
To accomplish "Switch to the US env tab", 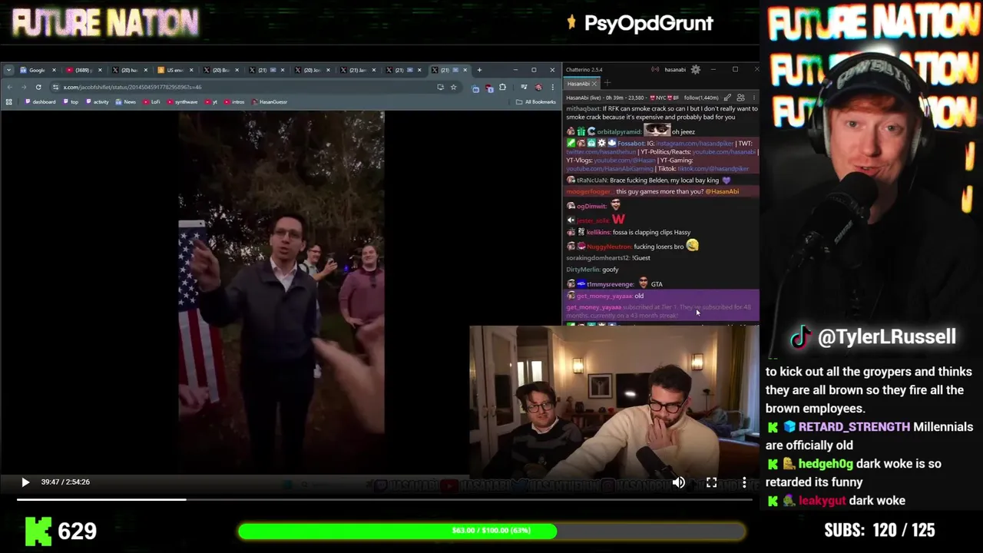I will coord(175,70).
